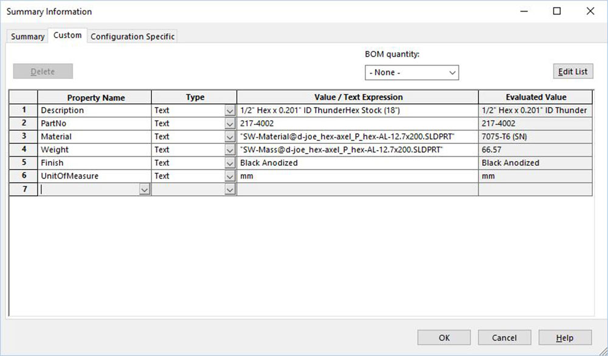Click the PartNo value field 217-4002
608x356 pixels.
click(358, 123)
